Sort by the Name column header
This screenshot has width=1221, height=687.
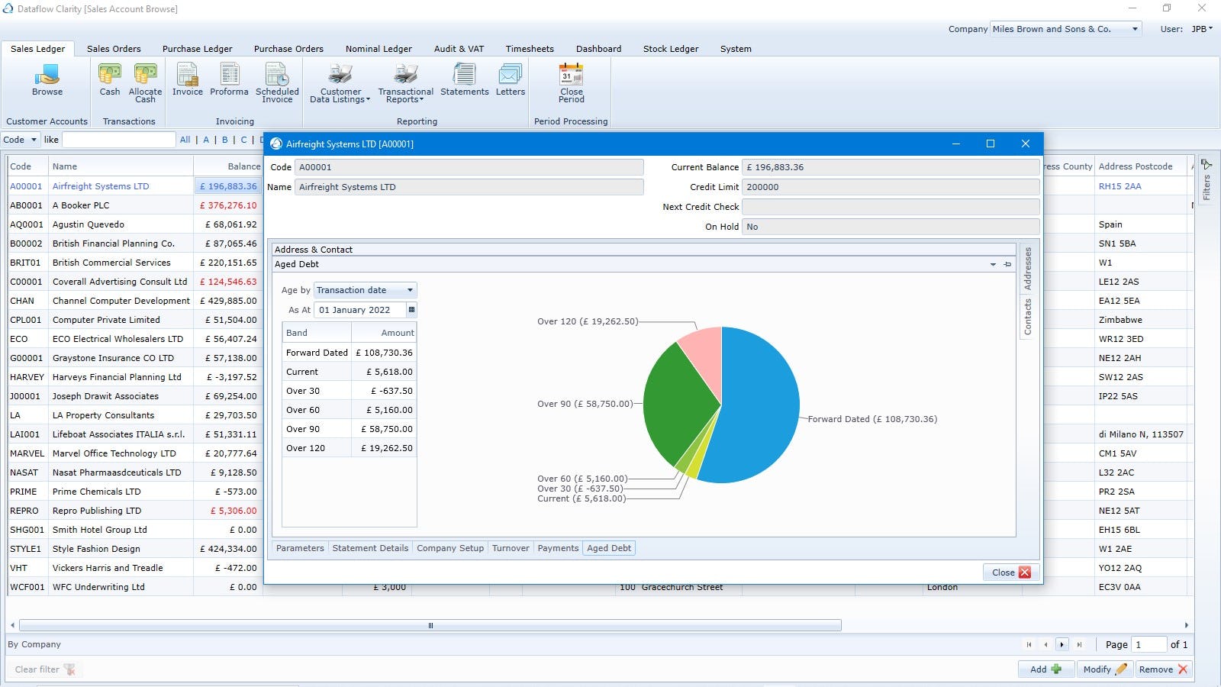[121, 166]
